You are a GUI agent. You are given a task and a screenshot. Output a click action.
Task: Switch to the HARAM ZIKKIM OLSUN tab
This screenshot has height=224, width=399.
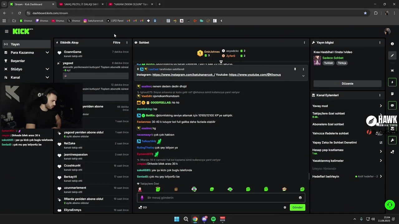[130, 4]
